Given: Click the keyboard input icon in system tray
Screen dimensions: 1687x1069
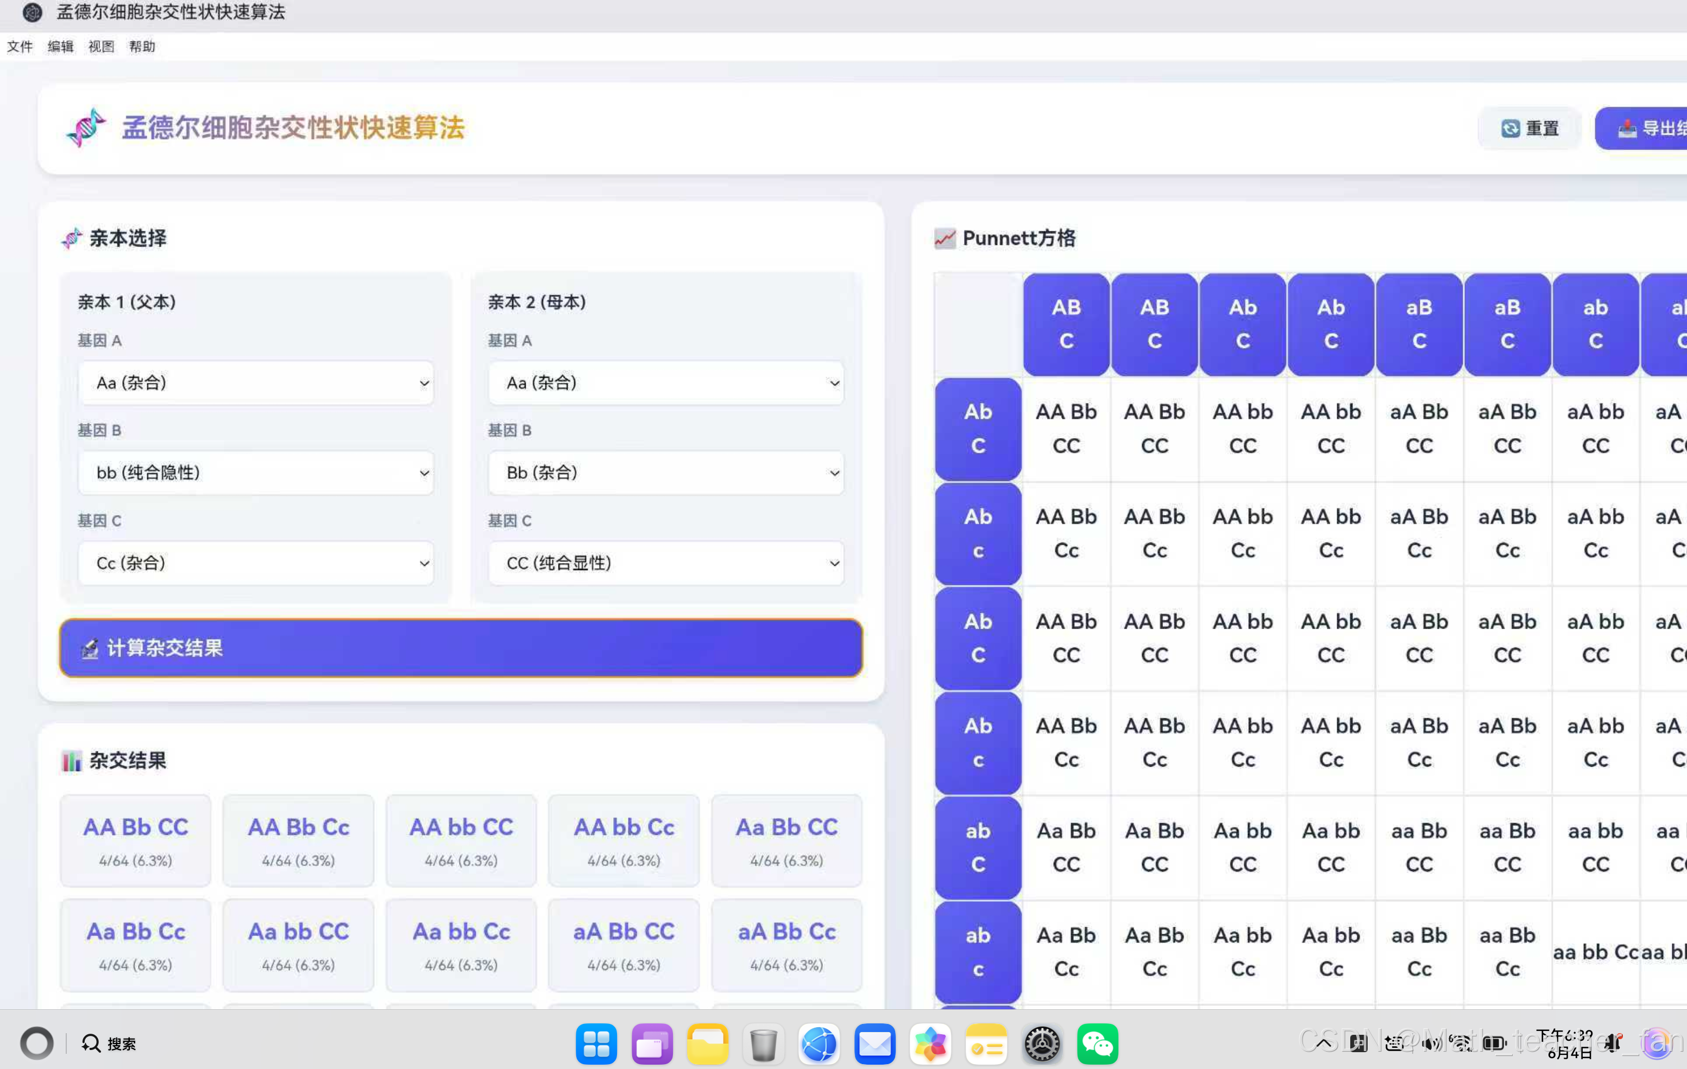Looking at the screenshot, I should point(1394,1044).
